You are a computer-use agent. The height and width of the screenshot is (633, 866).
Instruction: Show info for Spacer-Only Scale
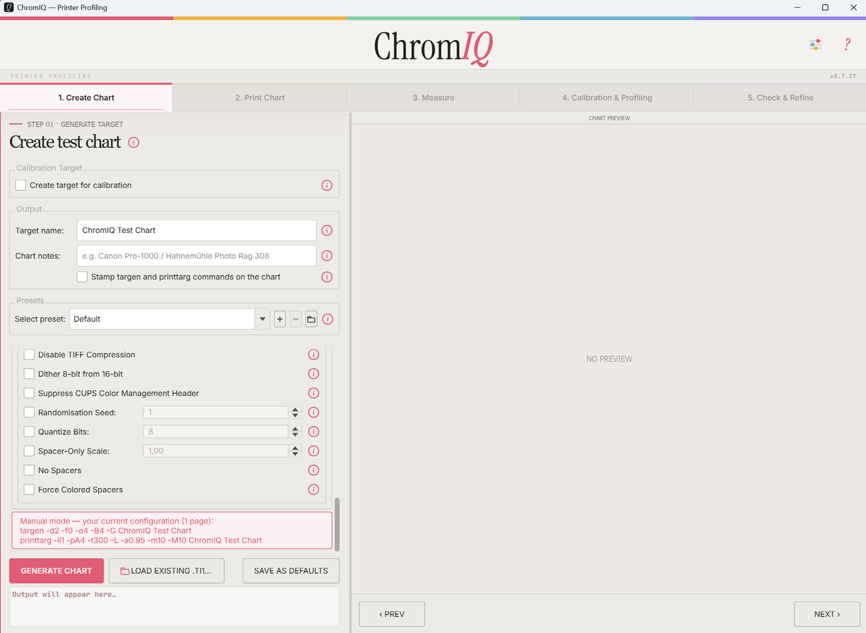(x=313, y=451)
